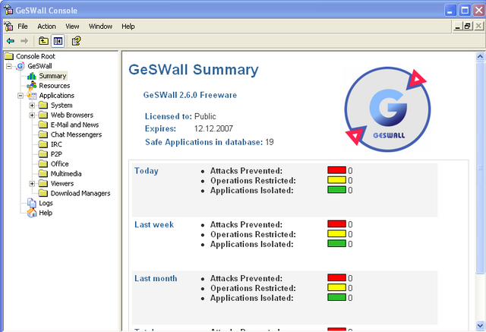486x332 pixels.
Task: Click the scrollbar up arrow in summary pane
Action: click(x=480, y=56)
